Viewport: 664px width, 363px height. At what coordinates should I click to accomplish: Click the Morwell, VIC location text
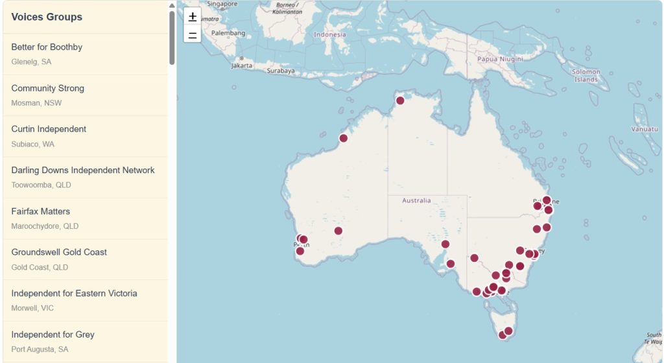[32, 308]
